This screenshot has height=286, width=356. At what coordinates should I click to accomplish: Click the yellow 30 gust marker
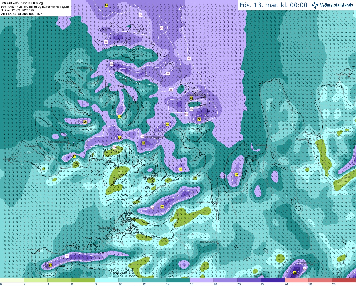point(144,143)
